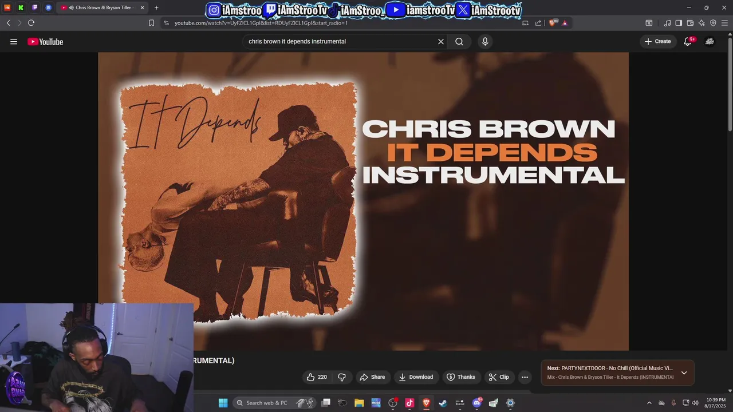Switch to the fourth pinned blue tab
The width and height of the screenshot is (733, 412).
pos(49,7)
